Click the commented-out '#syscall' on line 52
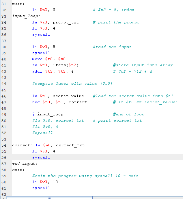Screen dimensions: 183x199 [42, 133]
